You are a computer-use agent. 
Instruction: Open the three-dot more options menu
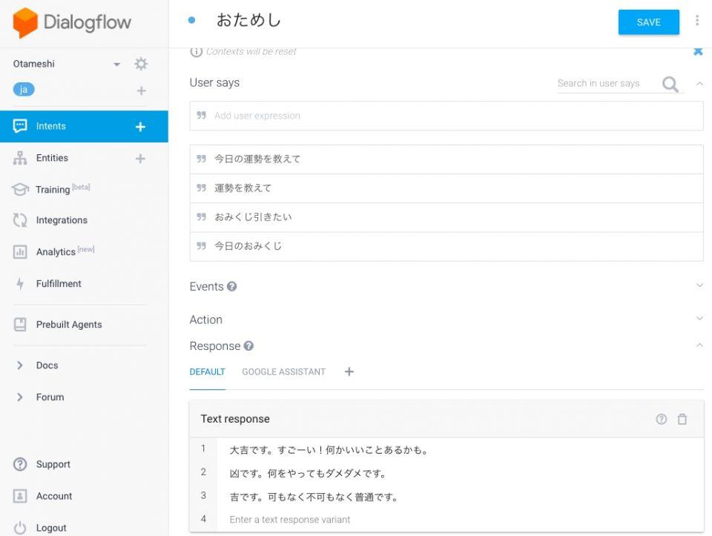[697, 21]
